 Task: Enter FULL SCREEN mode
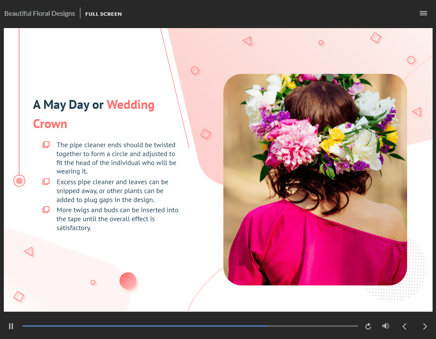pos(103,14)
